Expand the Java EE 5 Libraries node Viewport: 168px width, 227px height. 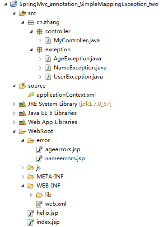(x=14, y=113)
